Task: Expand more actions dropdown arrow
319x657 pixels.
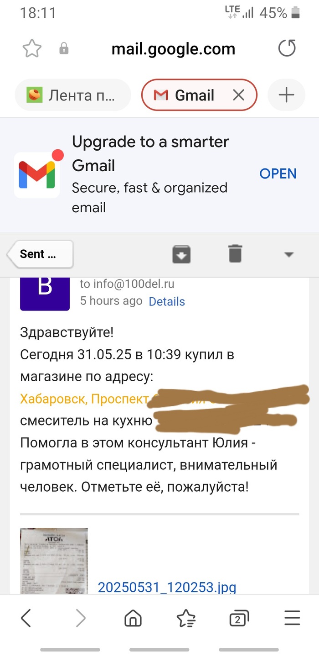Action: [288, 254]
